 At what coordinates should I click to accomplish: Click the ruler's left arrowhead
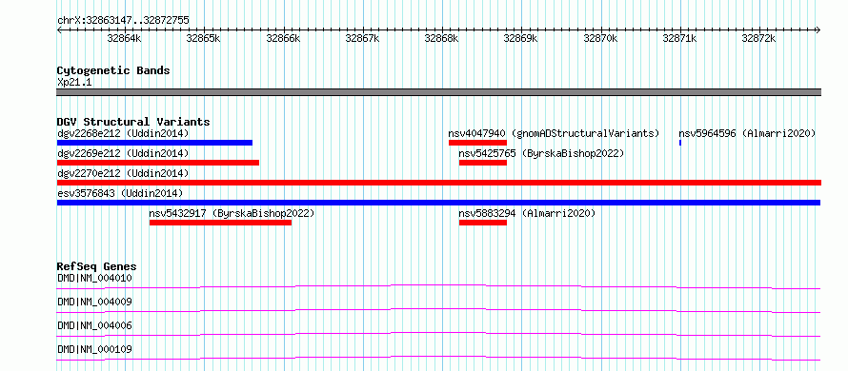click(59, 29)
